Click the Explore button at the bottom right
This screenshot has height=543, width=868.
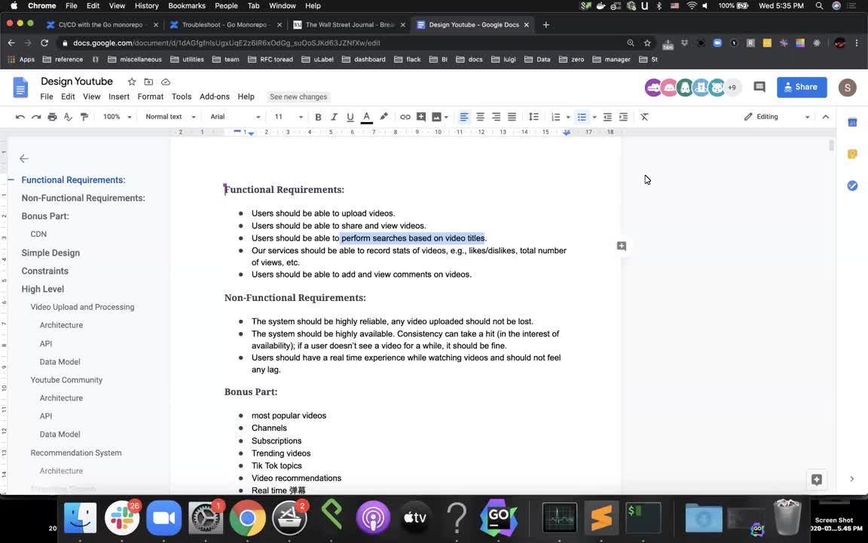[817, 480]
